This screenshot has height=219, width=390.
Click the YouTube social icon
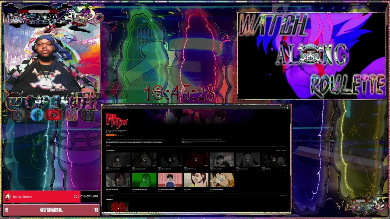click(x=54, y=115)
